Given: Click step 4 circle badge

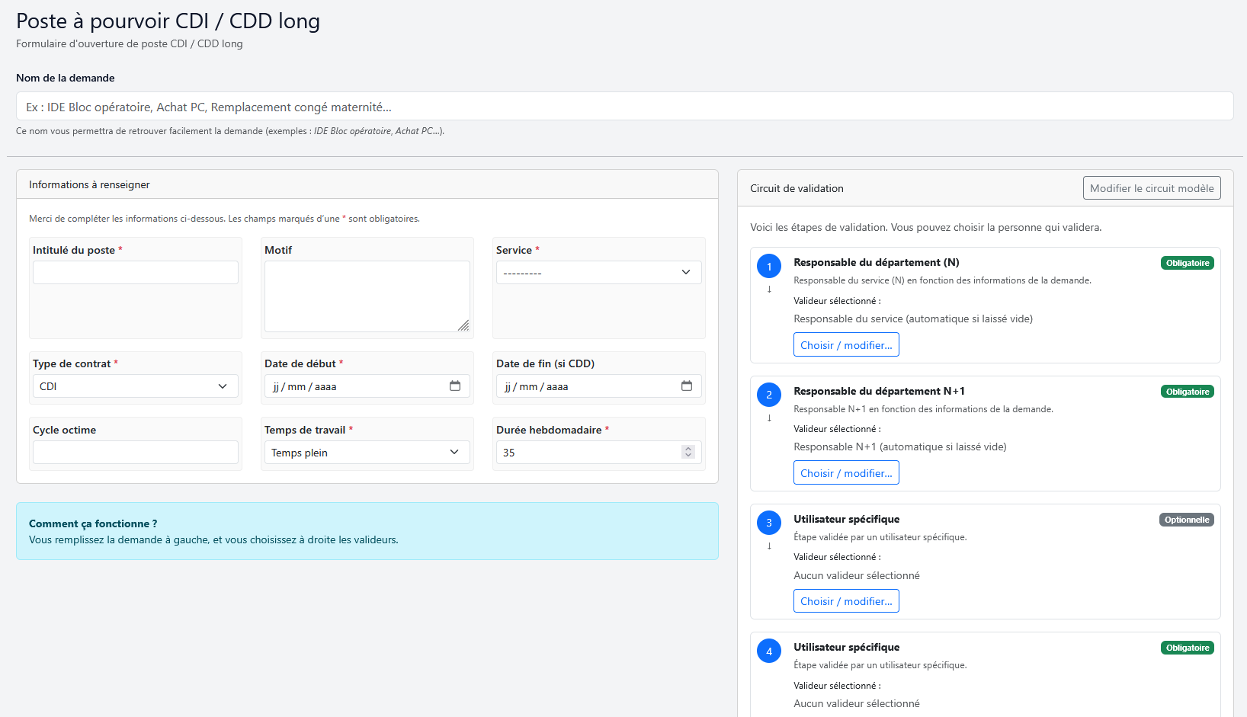Looking at the screenshot, I should tap(769, 651).
